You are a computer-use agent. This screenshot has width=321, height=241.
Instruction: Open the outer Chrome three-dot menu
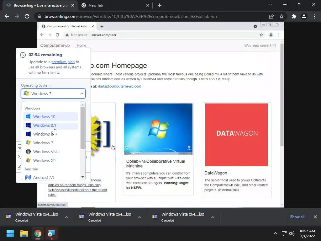coord(314,16)
